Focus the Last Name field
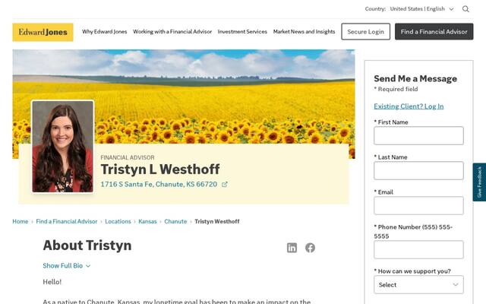 [418, 170]
